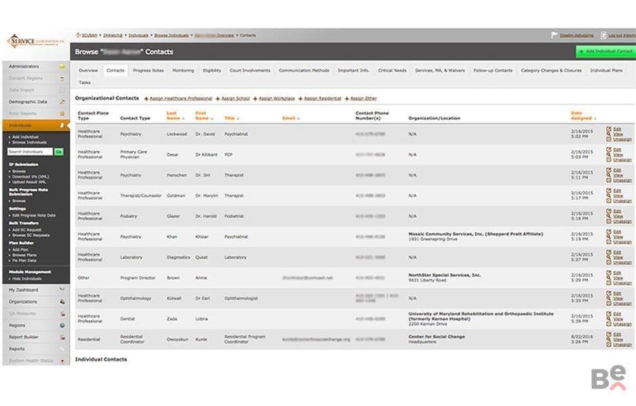This screenshot has height=406, width=636.
Task: Click the Organizations sidebar icon
Action: 62,302
